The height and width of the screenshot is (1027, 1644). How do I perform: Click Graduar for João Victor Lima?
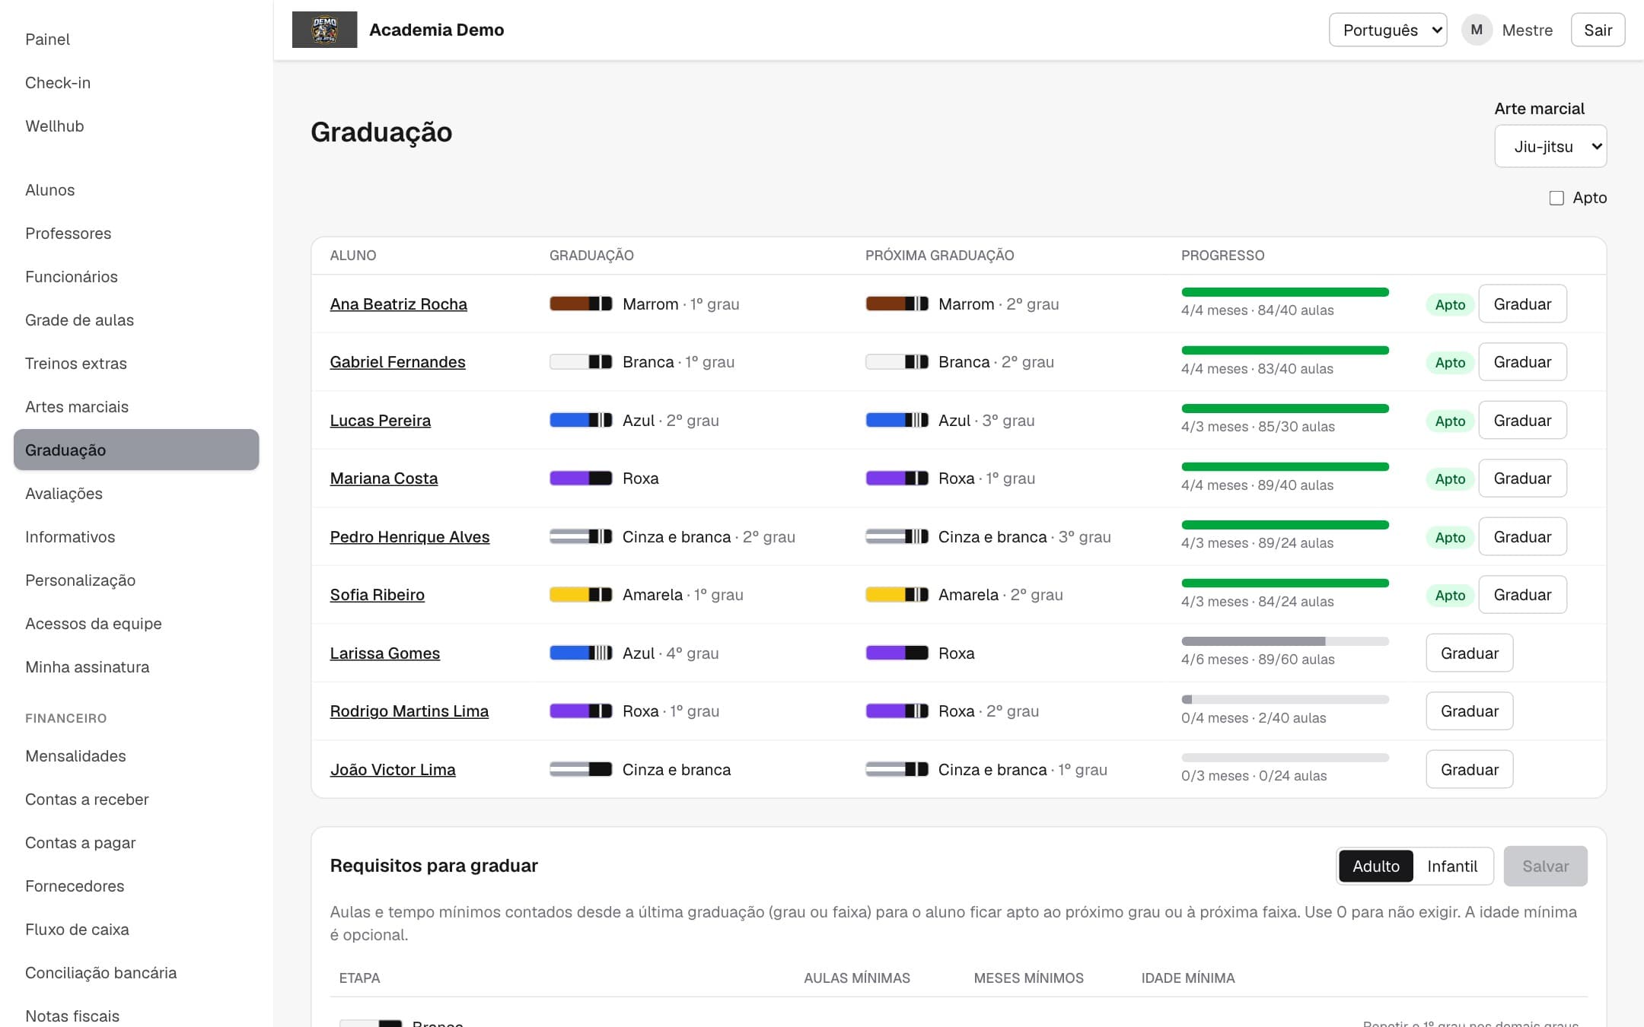(1469, 769)
